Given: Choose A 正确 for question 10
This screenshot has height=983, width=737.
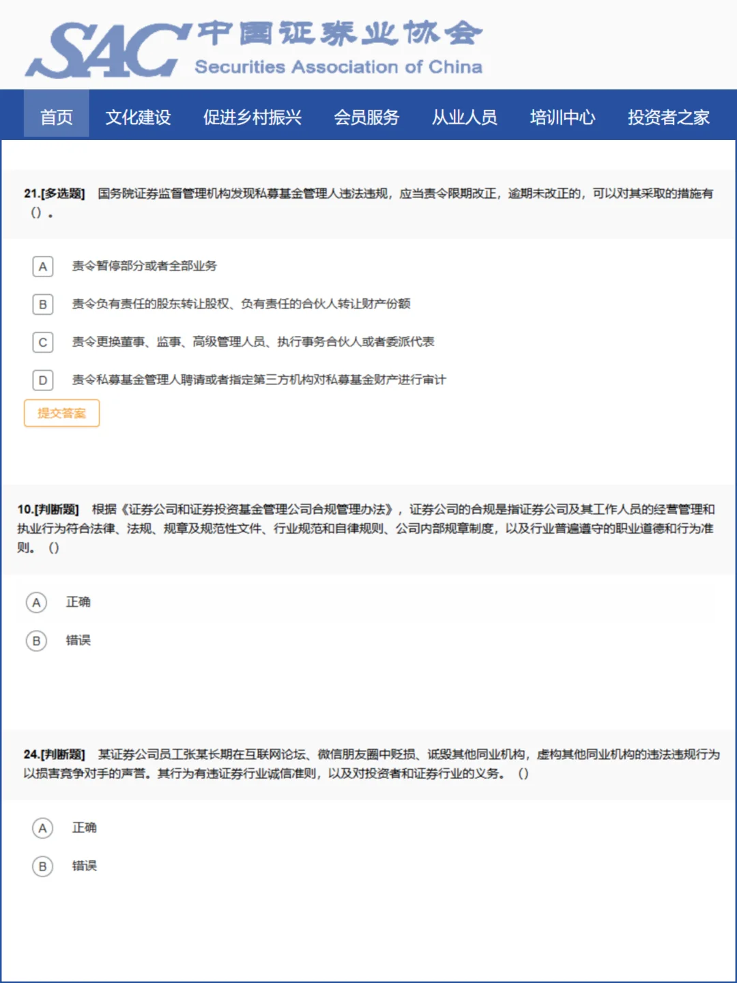Looking at the screenshot, I should (36, 603).
